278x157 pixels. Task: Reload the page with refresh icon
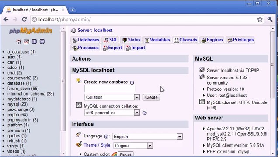pyautogui.click(x=24, y=20)
